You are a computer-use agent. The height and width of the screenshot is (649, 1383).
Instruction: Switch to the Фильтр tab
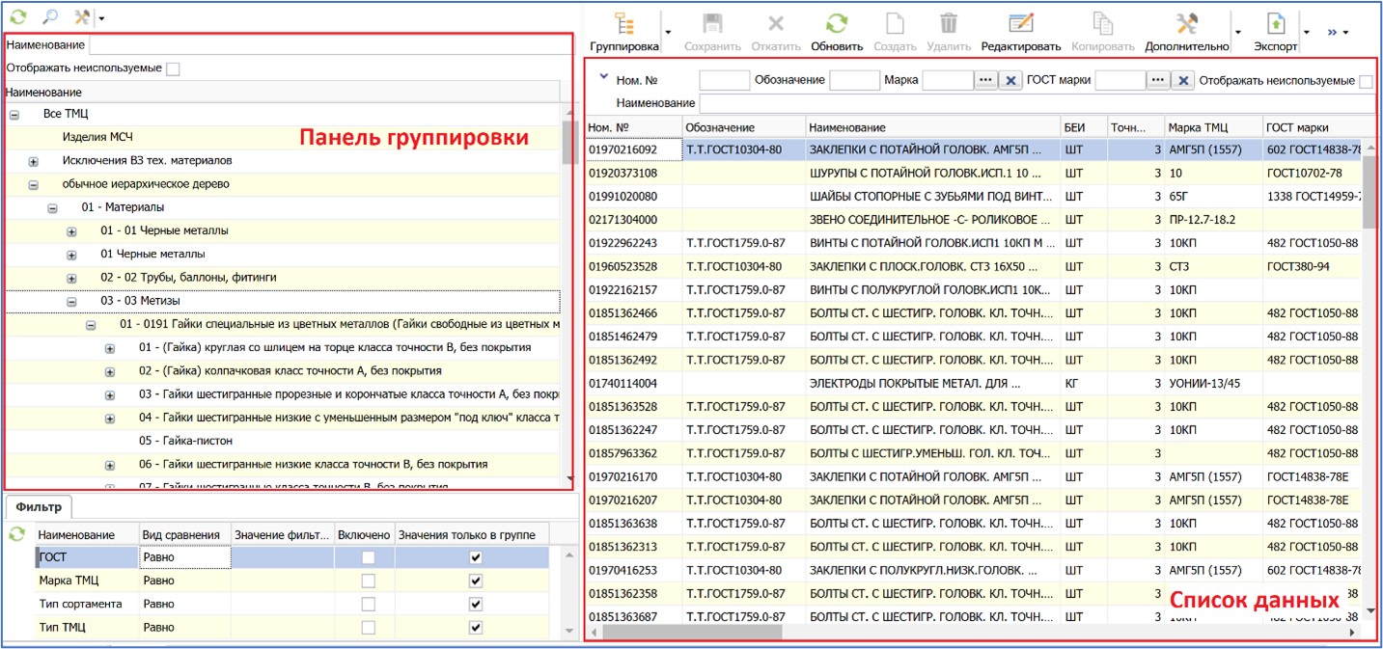[x=39, y=505]
